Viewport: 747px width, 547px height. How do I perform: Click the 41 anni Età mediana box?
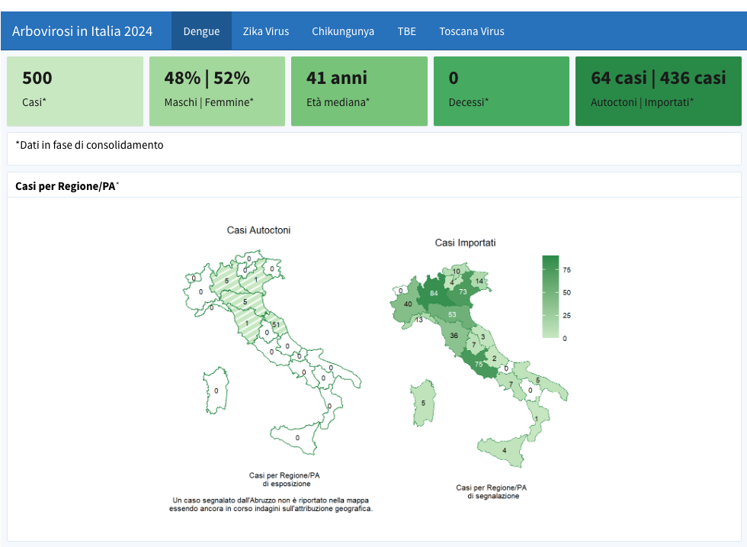tap(359, 91)
